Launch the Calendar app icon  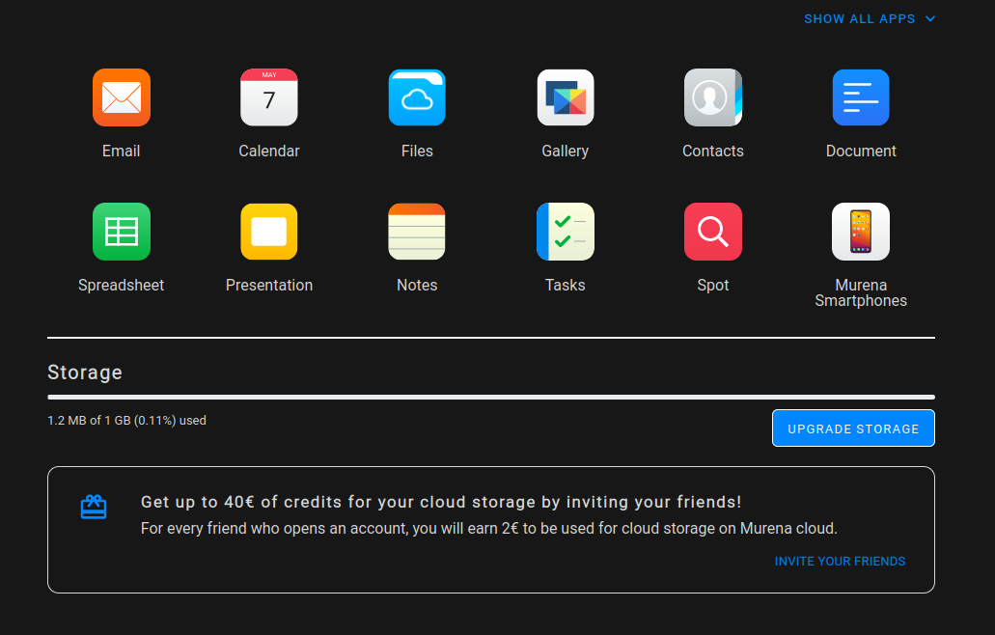269,97
